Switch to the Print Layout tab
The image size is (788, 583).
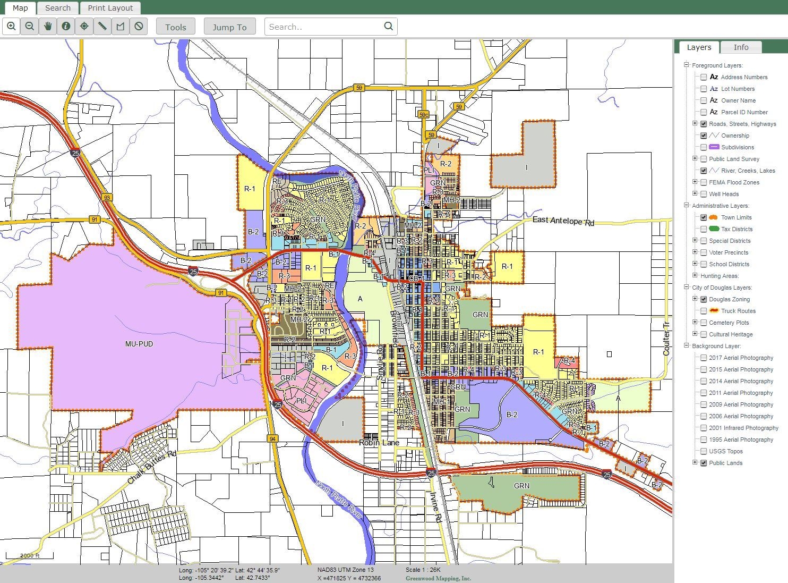coord(110,8)
